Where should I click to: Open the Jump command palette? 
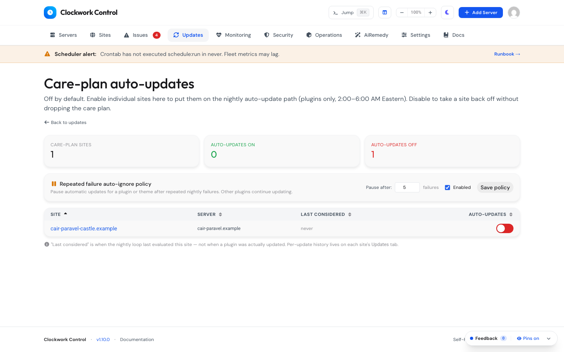tap(351, 13)
